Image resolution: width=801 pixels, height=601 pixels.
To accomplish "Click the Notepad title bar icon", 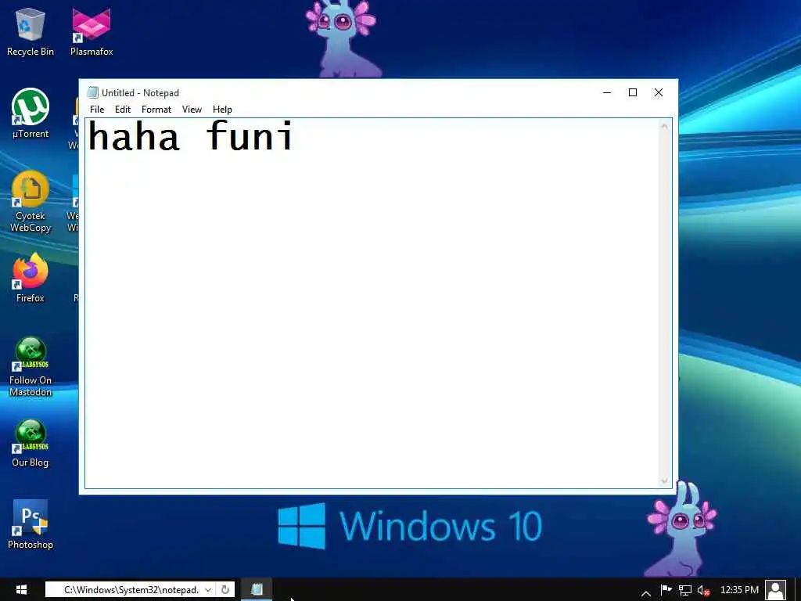I will [x=92, y=92].
